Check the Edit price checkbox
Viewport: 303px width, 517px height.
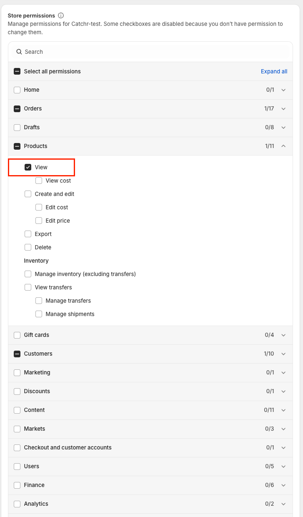pos(39,221)
